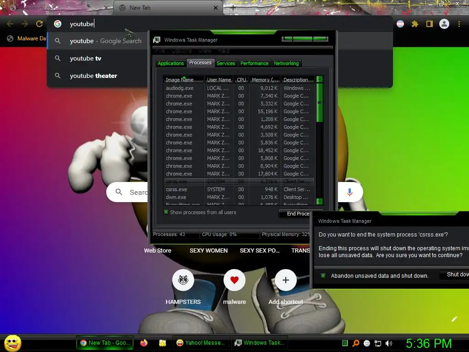Open the round face tray icon
Viewport: 469px width, 352px height.
[367, 343]
